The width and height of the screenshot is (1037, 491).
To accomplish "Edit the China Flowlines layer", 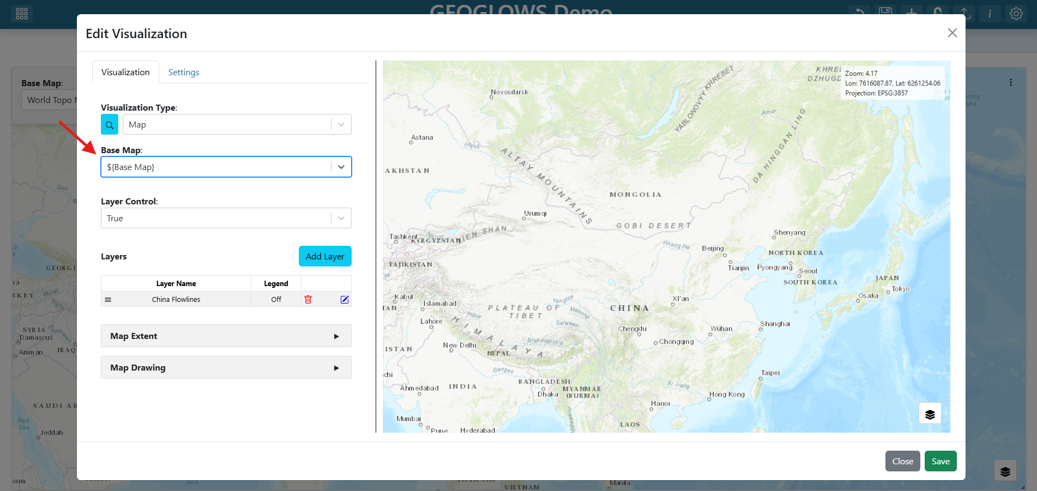I will click(345, 299).
